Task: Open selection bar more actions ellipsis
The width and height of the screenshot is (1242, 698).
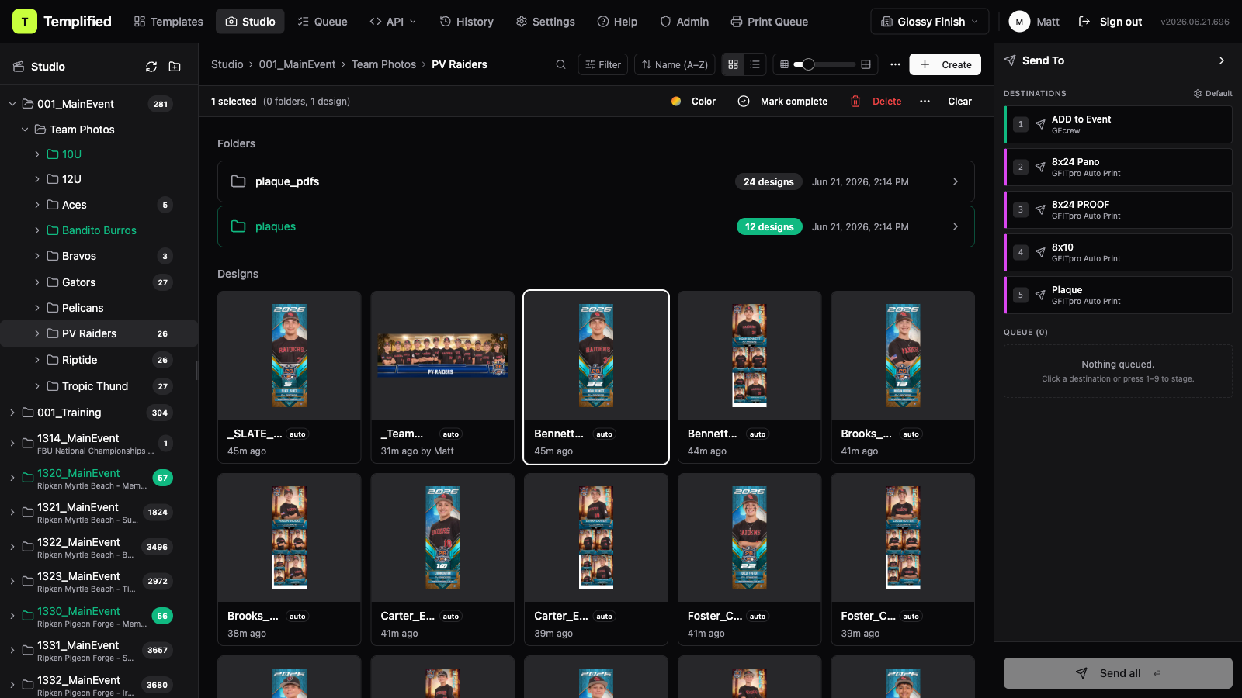Action: coord(925,102)
